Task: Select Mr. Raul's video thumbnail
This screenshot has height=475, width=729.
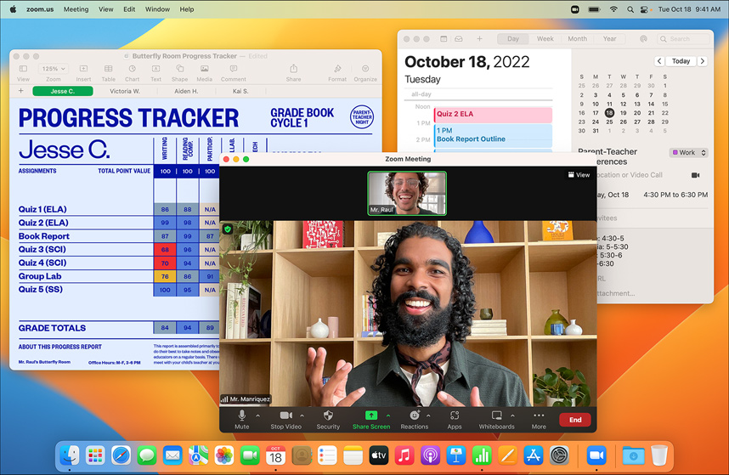Action: click(x=406, y=193)
